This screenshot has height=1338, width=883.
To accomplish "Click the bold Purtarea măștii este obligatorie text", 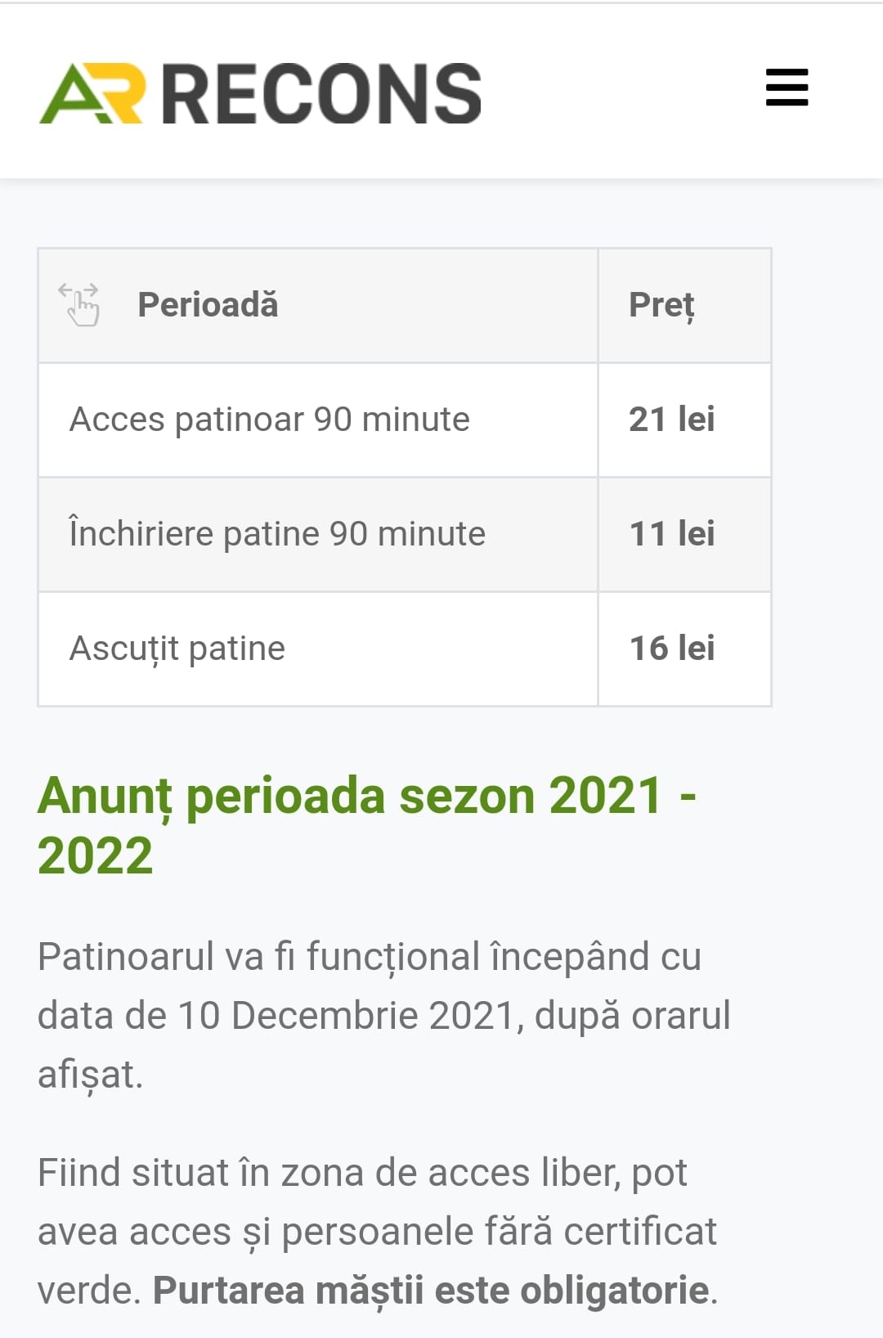I will pyautogui.click(x=431, y=1291).
